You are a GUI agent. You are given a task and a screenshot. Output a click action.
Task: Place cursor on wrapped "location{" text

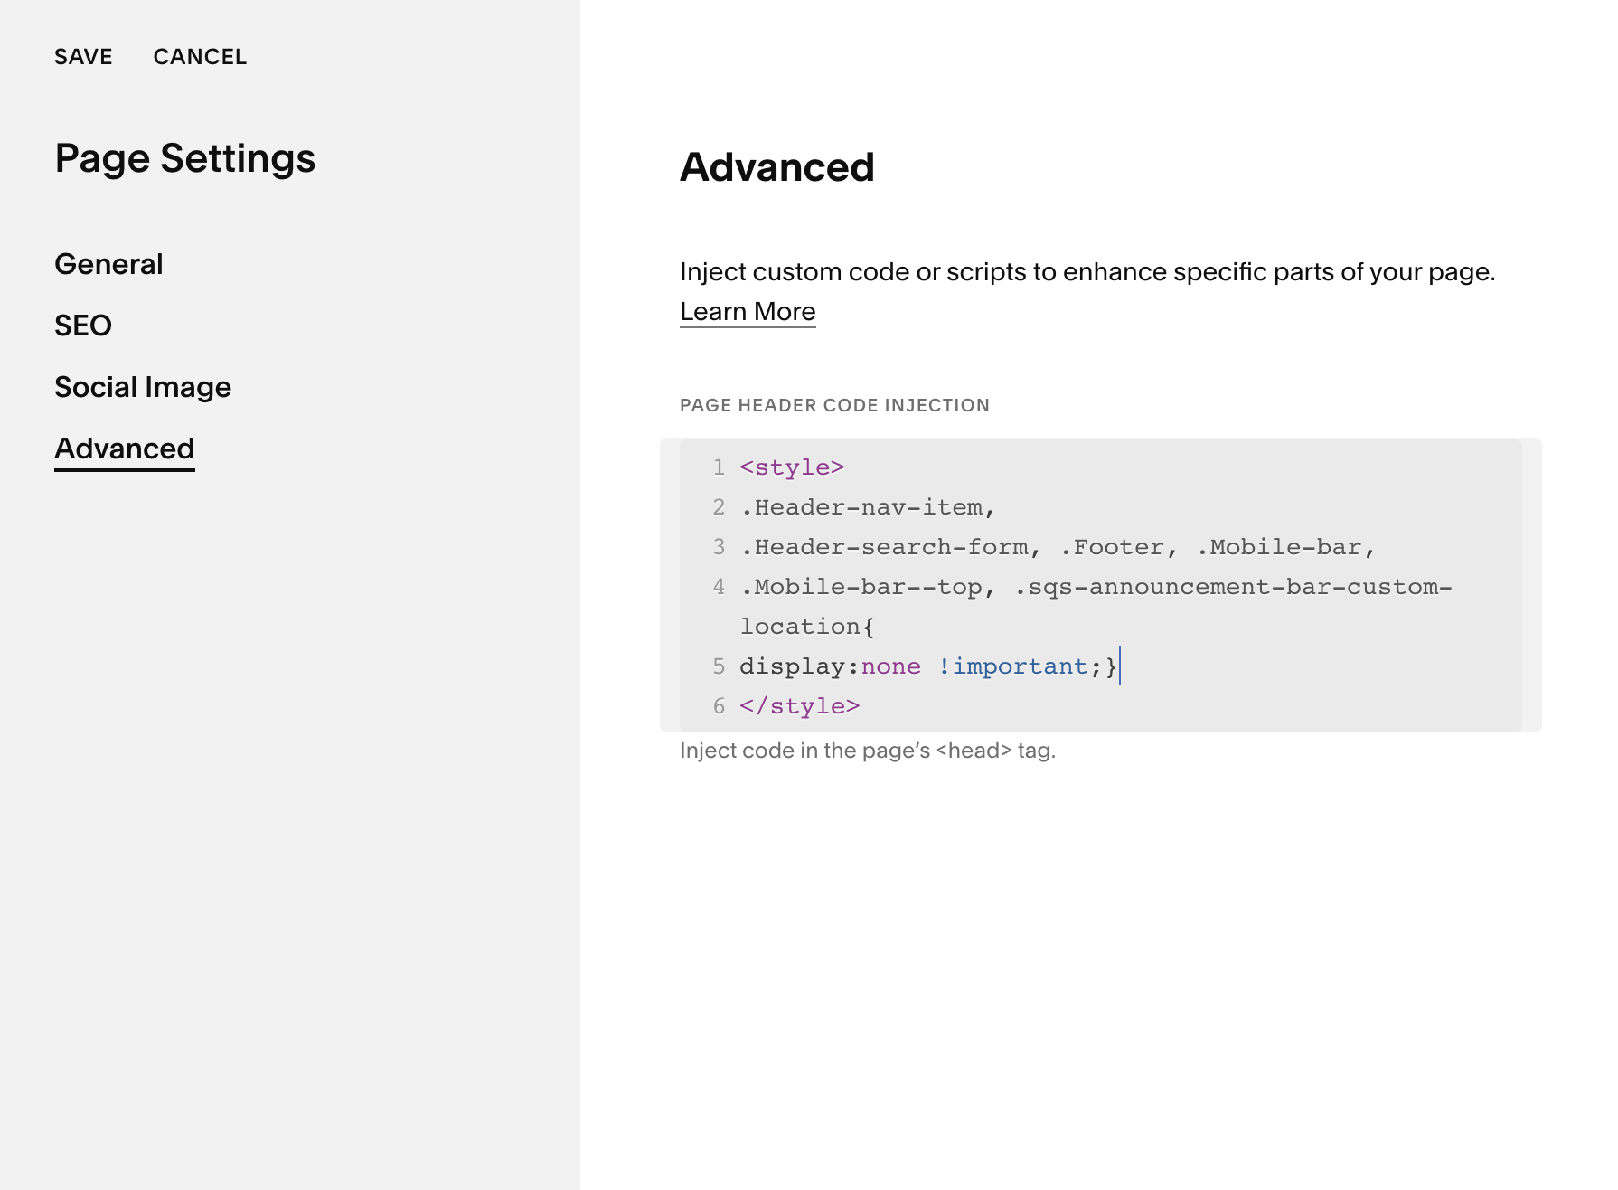click(807, 627)
